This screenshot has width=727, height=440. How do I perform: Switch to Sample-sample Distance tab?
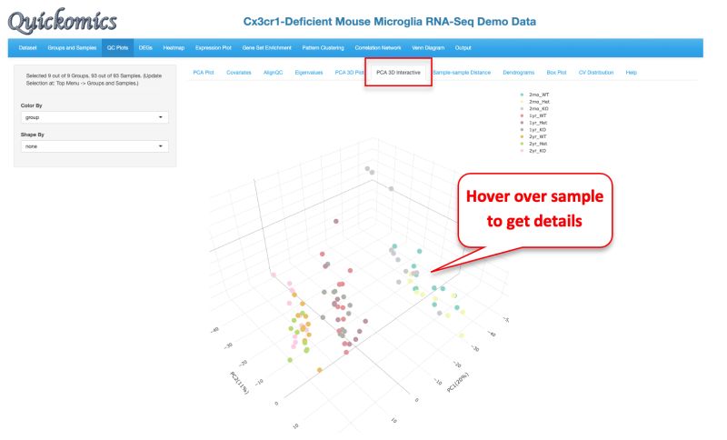(x=462, y=73)
